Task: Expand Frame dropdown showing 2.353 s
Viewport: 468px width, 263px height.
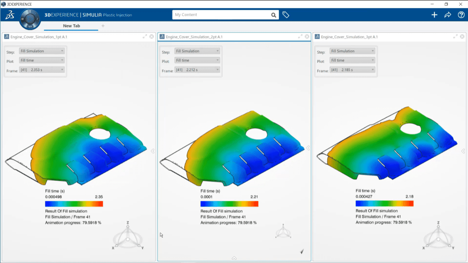Action: click(x=42, y=70)
